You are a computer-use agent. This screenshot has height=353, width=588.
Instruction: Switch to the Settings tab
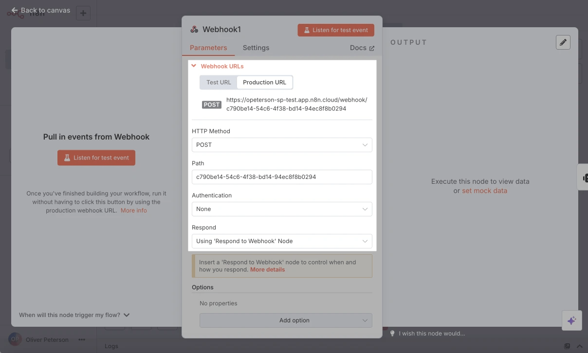[256, 48]
